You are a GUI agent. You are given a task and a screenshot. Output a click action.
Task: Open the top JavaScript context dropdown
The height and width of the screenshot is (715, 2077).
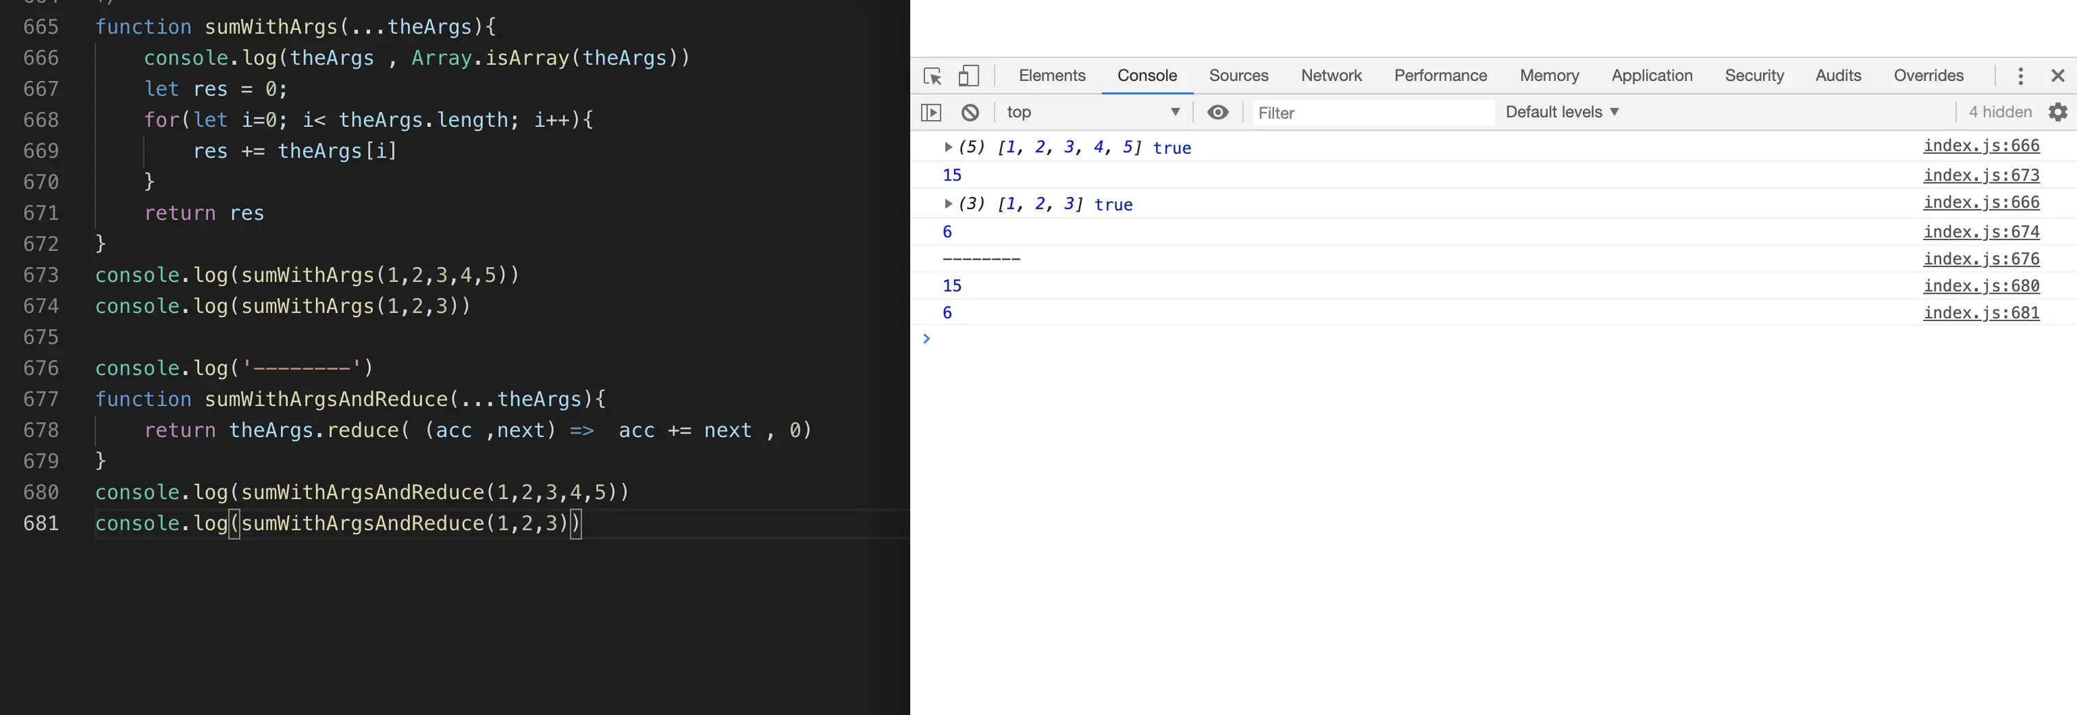pos(1093,112)
